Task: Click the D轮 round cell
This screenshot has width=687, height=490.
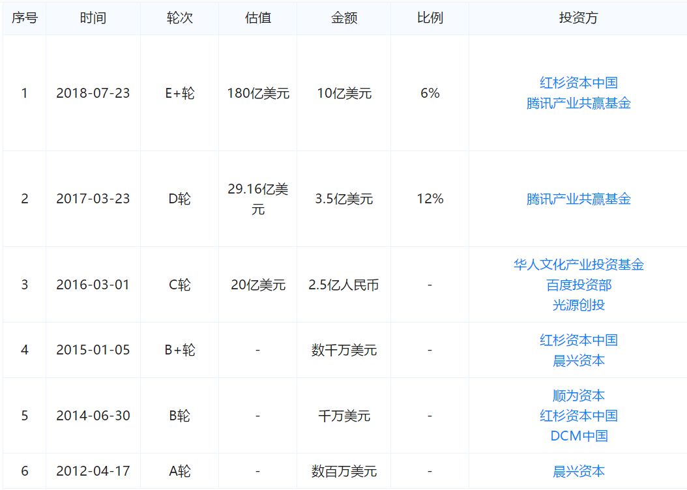Action: 180,199
